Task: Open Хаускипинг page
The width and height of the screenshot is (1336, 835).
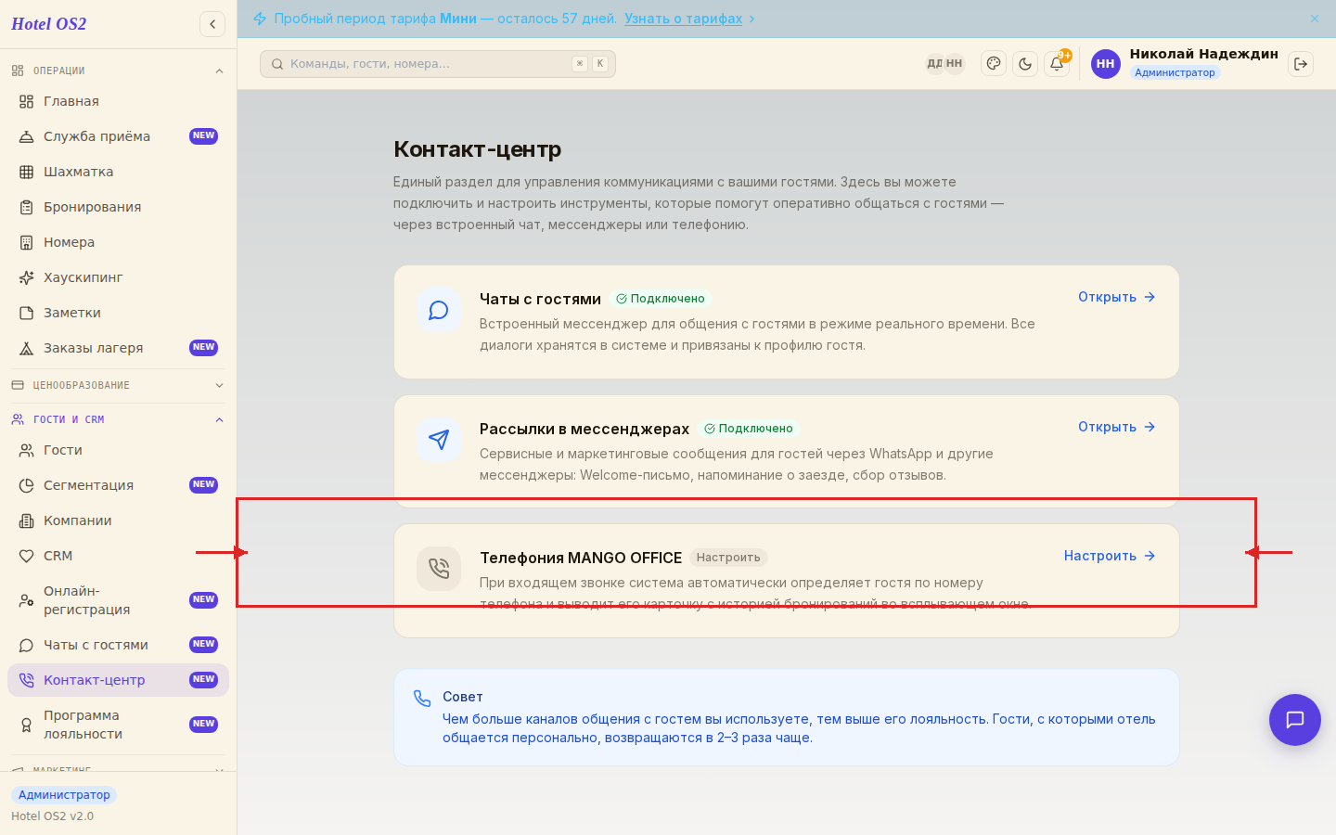Action: click(x=118, y=277)
